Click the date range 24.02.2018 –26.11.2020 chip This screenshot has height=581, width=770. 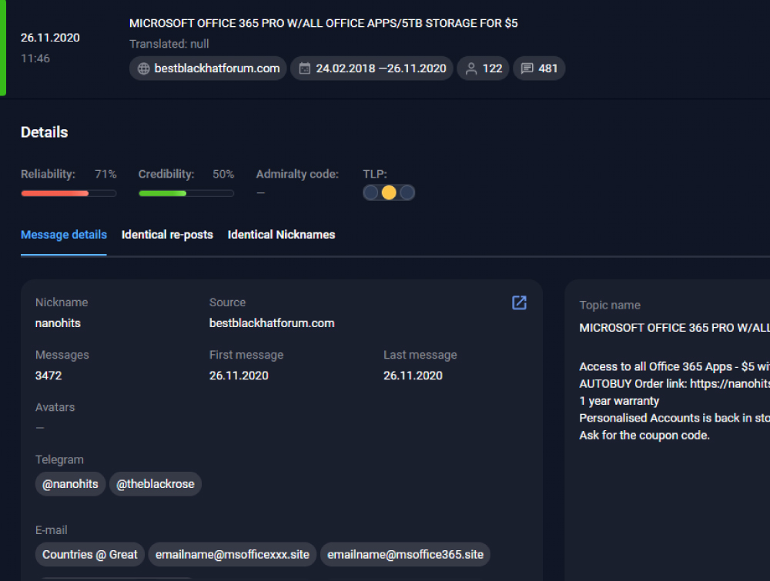point(372,68)
